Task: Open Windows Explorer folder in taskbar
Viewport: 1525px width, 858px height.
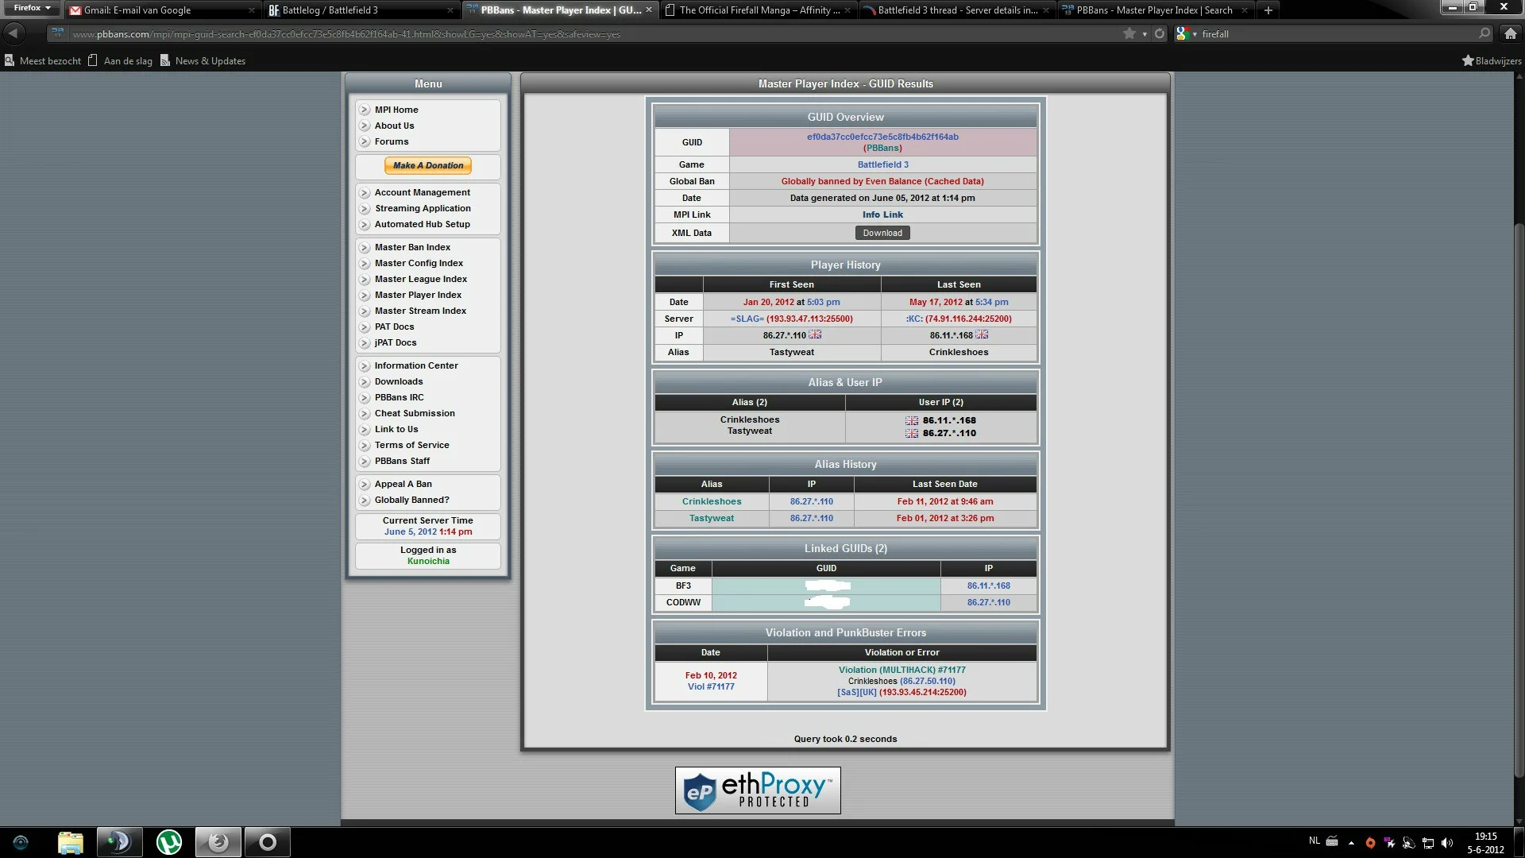Action: [x=71, y=842]
